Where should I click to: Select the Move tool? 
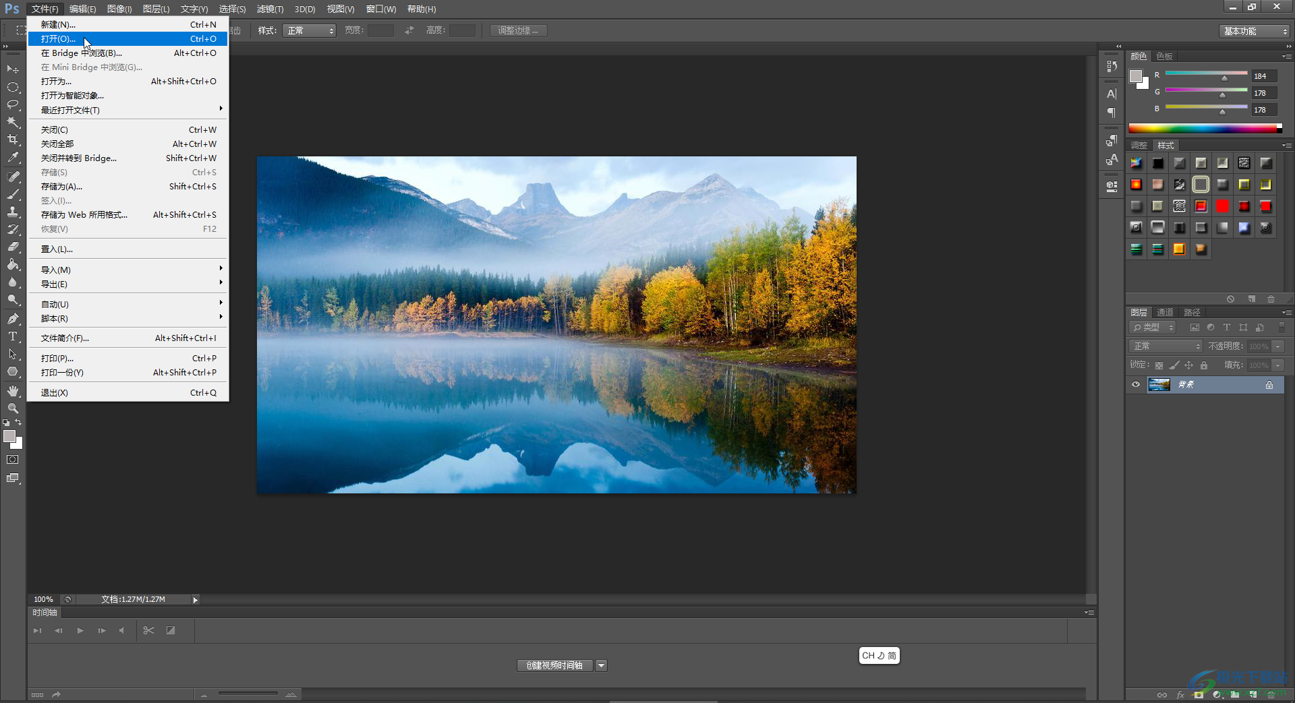coord(13,69)
